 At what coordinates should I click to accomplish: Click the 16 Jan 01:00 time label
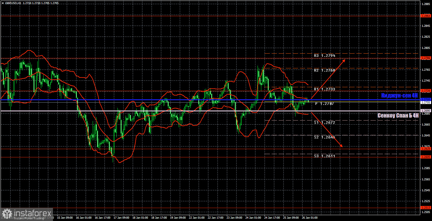click(x=84, y=218)
